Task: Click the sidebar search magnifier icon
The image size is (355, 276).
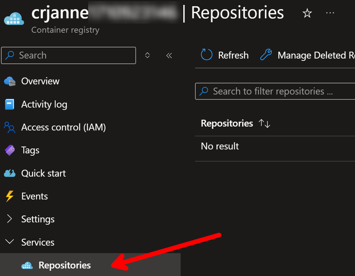Action: (10, 55)
